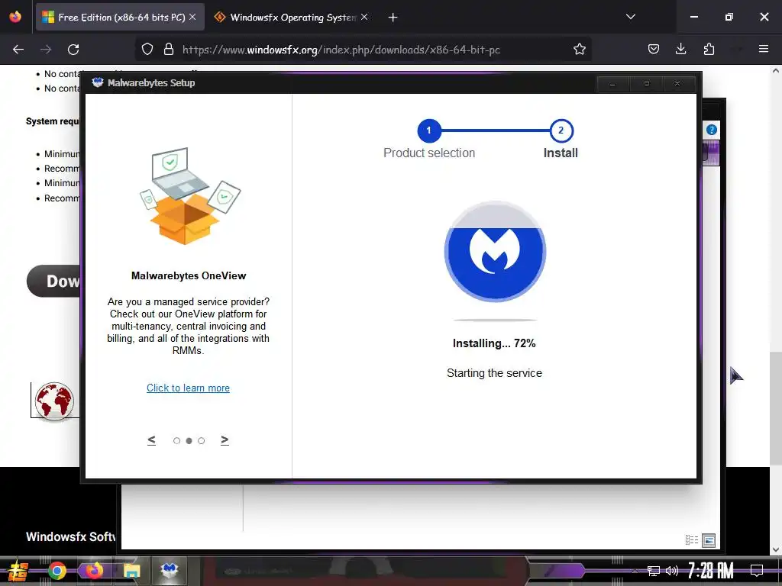This screenshot has height=586, width=782.
Task: Open the Start menu on the taskbar
Action: pyautogui.click(x=18, y=571)
